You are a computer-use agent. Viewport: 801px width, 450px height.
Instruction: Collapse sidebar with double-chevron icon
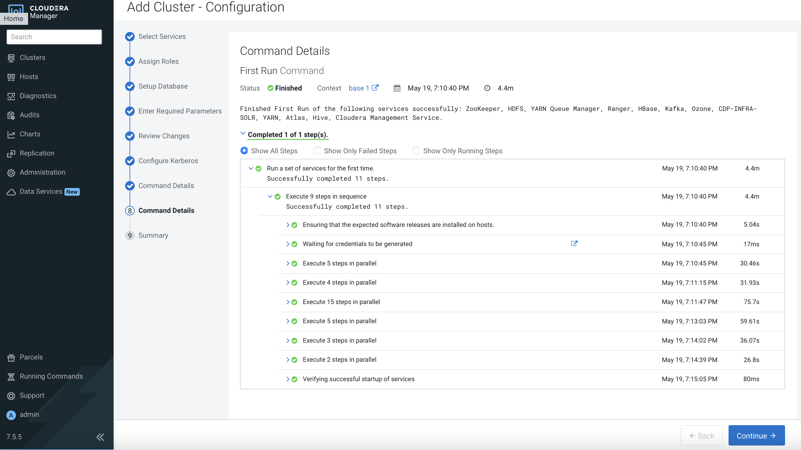pyautogui.click(x=100, y=437)
